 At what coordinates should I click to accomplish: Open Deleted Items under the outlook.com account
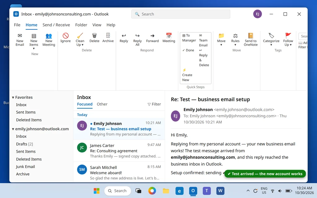pos(29,159)
